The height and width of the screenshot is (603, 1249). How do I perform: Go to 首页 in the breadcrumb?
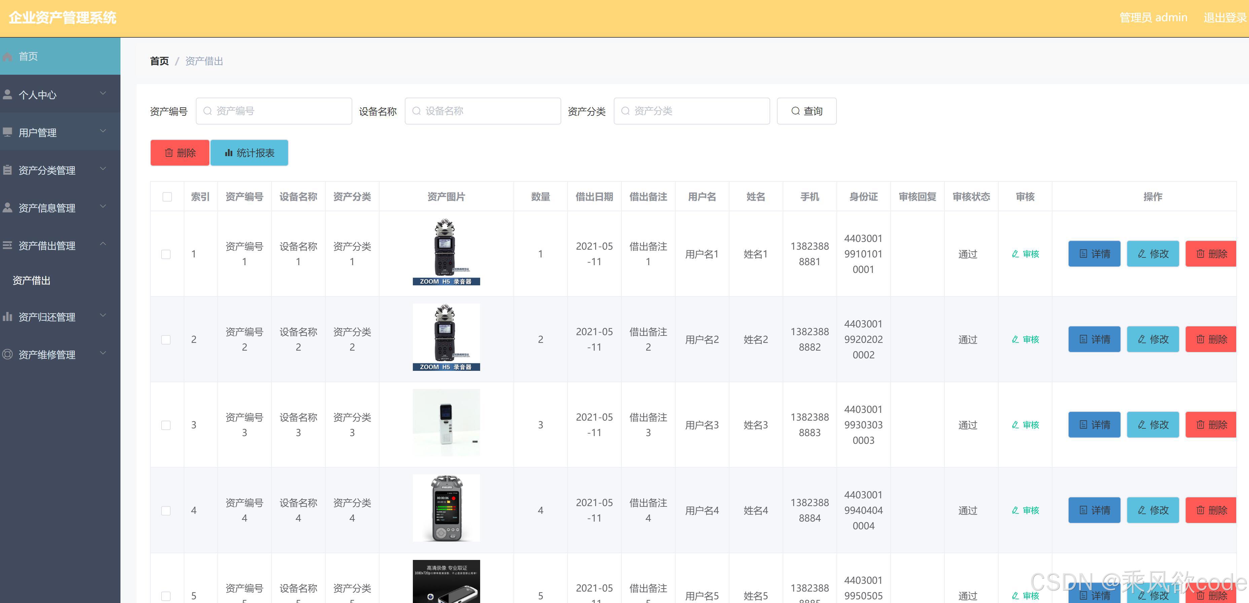(x=159, y=61)
